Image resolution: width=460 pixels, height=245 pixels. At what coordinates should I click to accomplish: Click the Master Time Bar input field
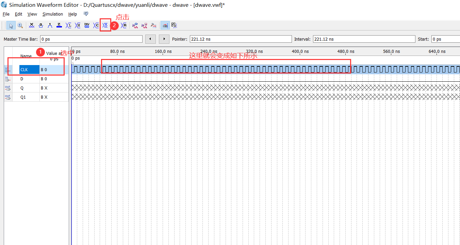point(91,39)
